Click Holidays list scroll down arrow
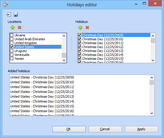The height and width of the screenshot is (138, 164). (153, 60)
